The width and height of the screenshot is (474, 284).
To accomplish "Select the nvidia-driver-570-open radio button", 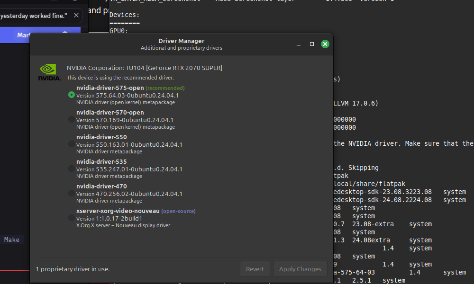I will click(72, 119).
